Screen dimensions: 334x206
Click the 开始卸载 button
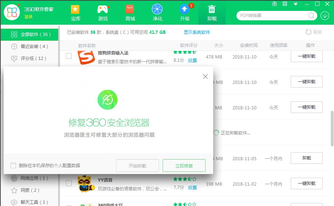pos(138,166)
